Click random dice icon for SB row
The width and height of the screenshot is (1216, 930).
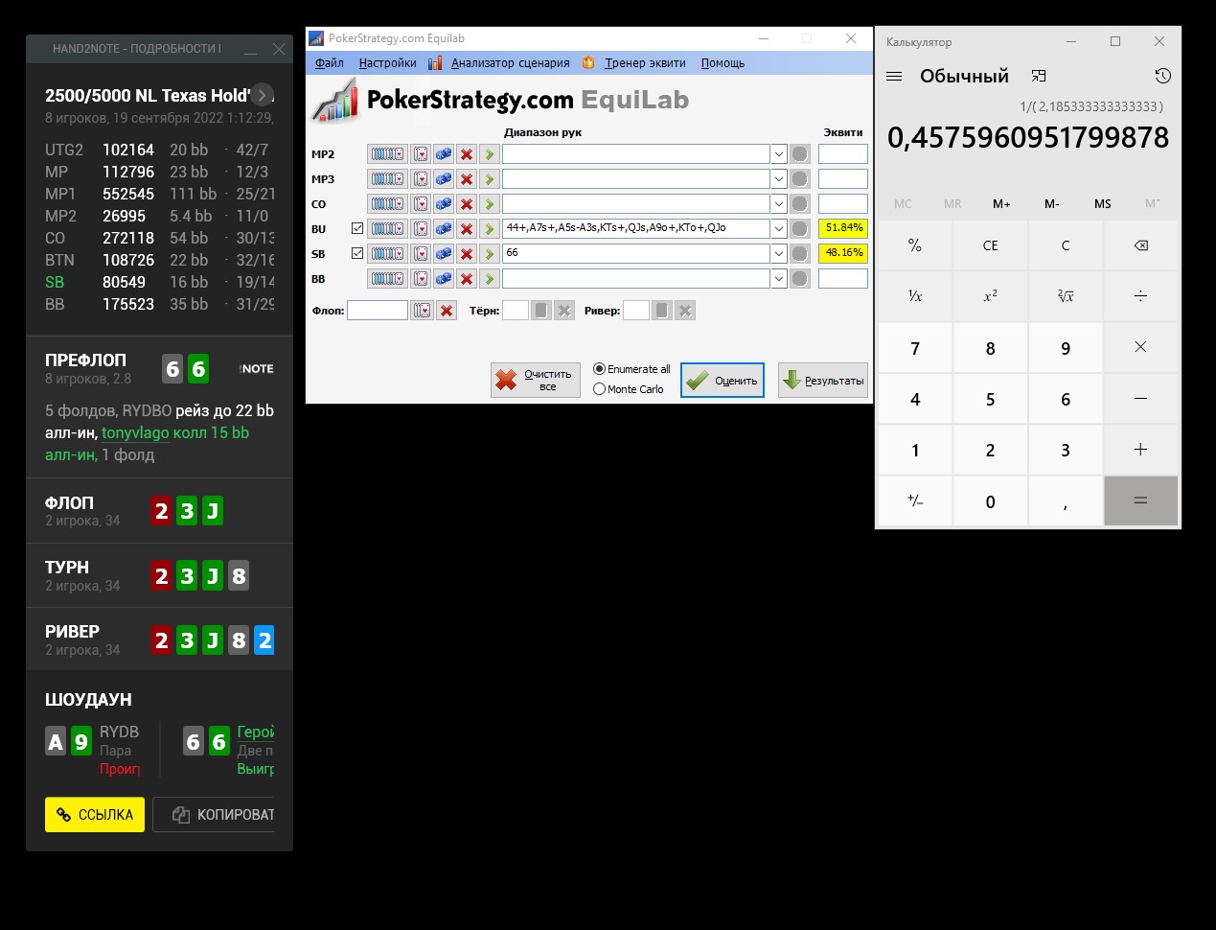[x=444, y=254]
